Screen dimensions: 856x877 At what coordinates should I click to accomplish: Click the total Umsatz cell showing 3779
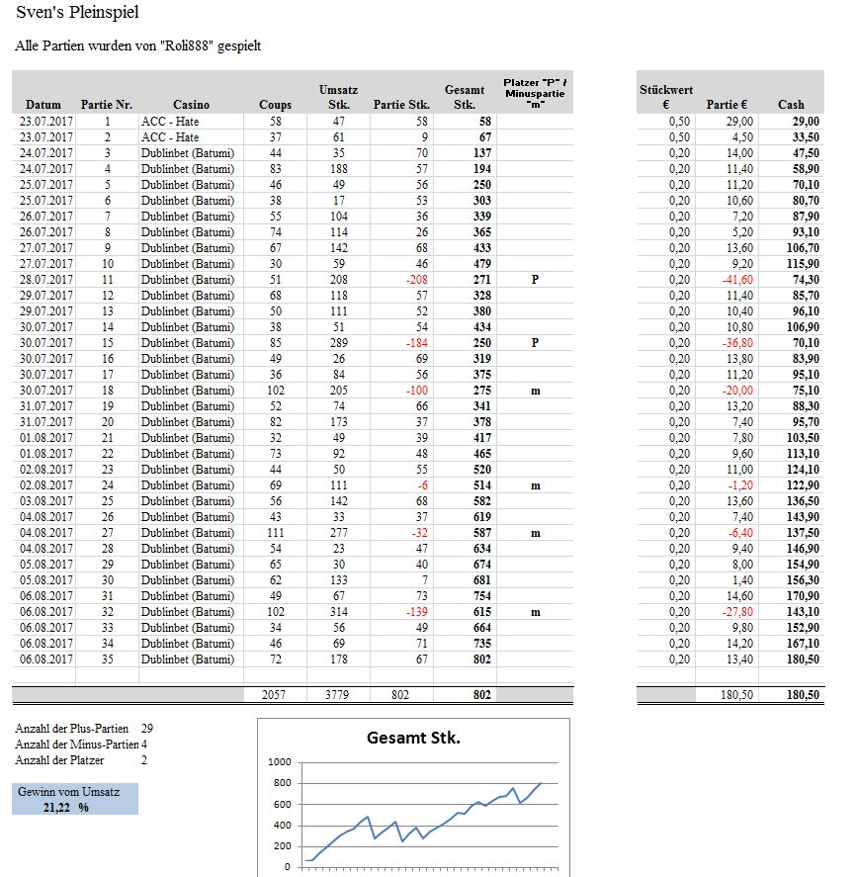click(338, 695)
